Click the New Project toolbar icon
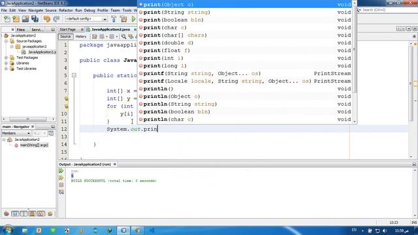The width and height of the screenshot is (418, 235). click(16, 19)
